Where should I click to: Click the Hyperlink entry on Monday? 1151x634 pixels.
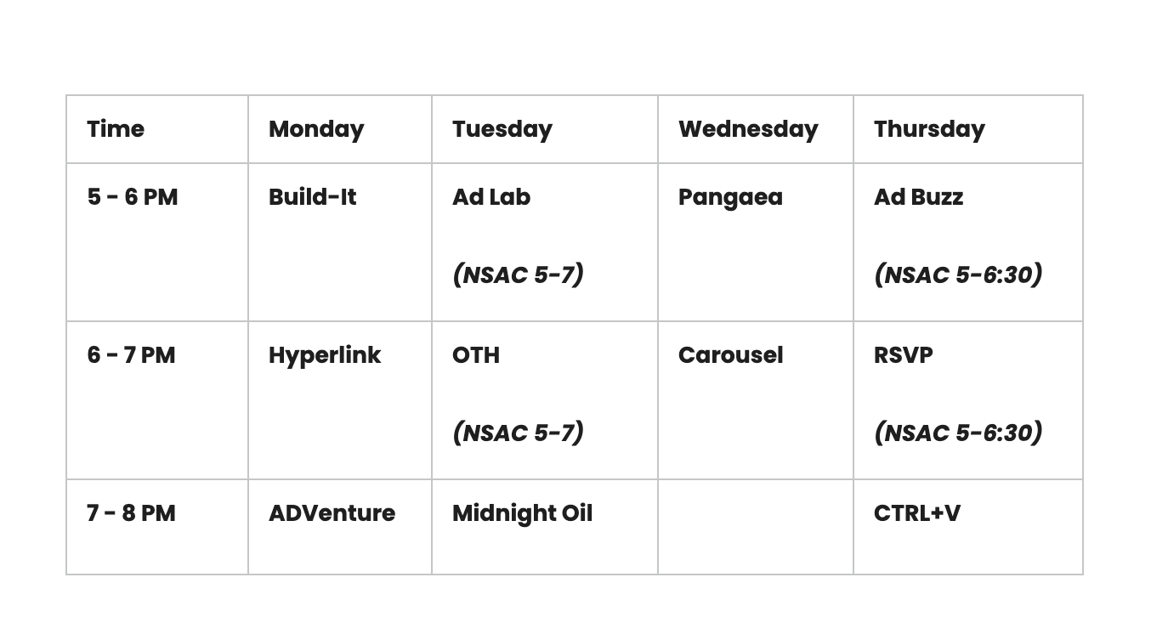[x=325, y=355]
